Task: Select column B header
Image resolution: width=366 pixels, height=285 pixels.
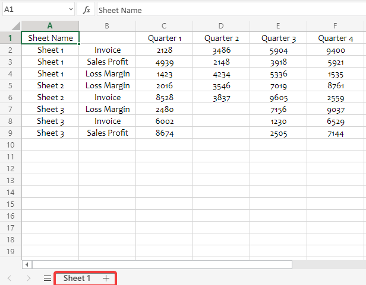Action: (107, 26)
